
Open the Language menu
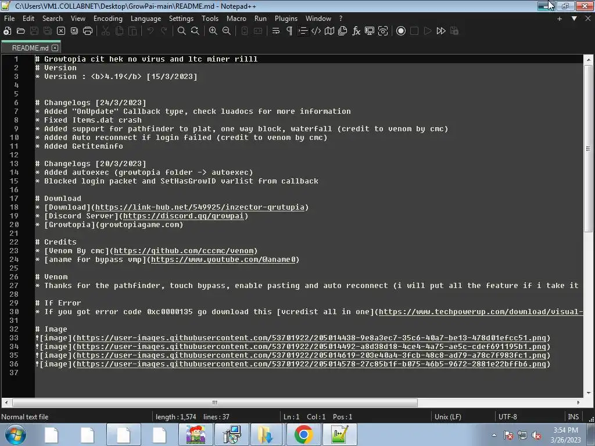pos(146,19)
